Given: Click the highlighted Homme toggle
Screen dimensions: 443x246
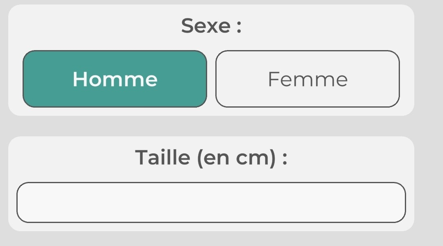Looking at the screenshot, I should [115, 79].
